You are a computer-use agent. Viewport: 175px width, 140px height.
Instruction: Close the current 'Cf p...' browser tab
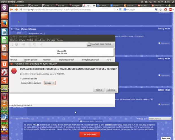tap(94, 5)
